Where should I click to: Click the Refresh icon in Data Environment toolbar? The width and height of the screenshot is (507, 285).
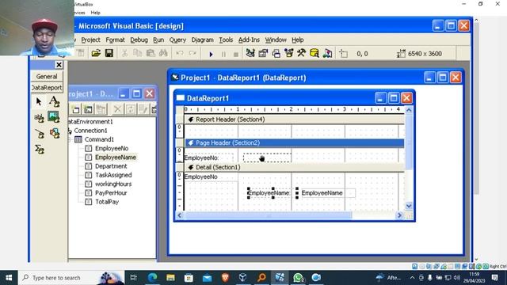click(x=131, y=109)
